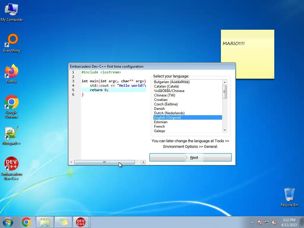Image resolution: width=304 pixels, height=228 pixels.
Task: Open Embarcadero Dev-C++ desktop shortcut
Action: [12, 168]
